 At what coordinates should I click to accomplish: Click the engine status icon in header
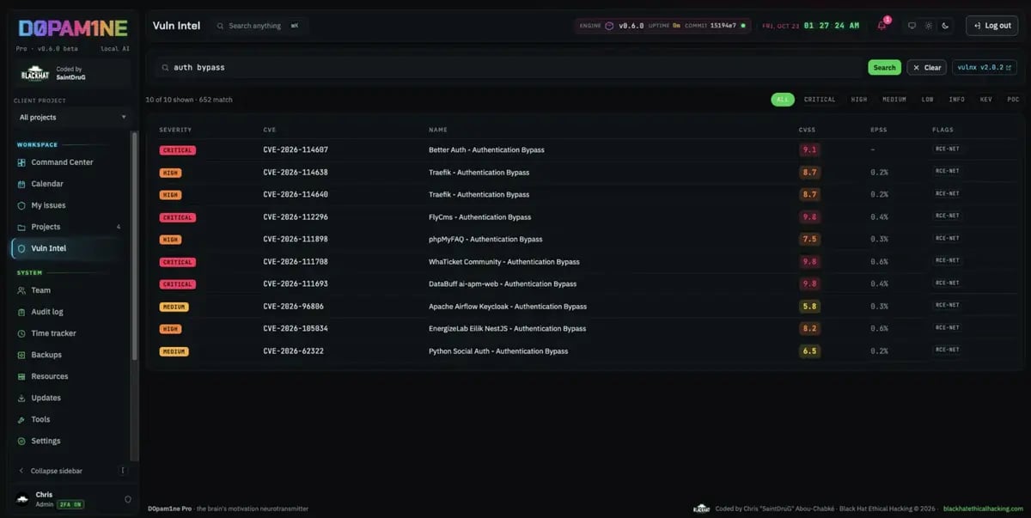tap(609, 26)
